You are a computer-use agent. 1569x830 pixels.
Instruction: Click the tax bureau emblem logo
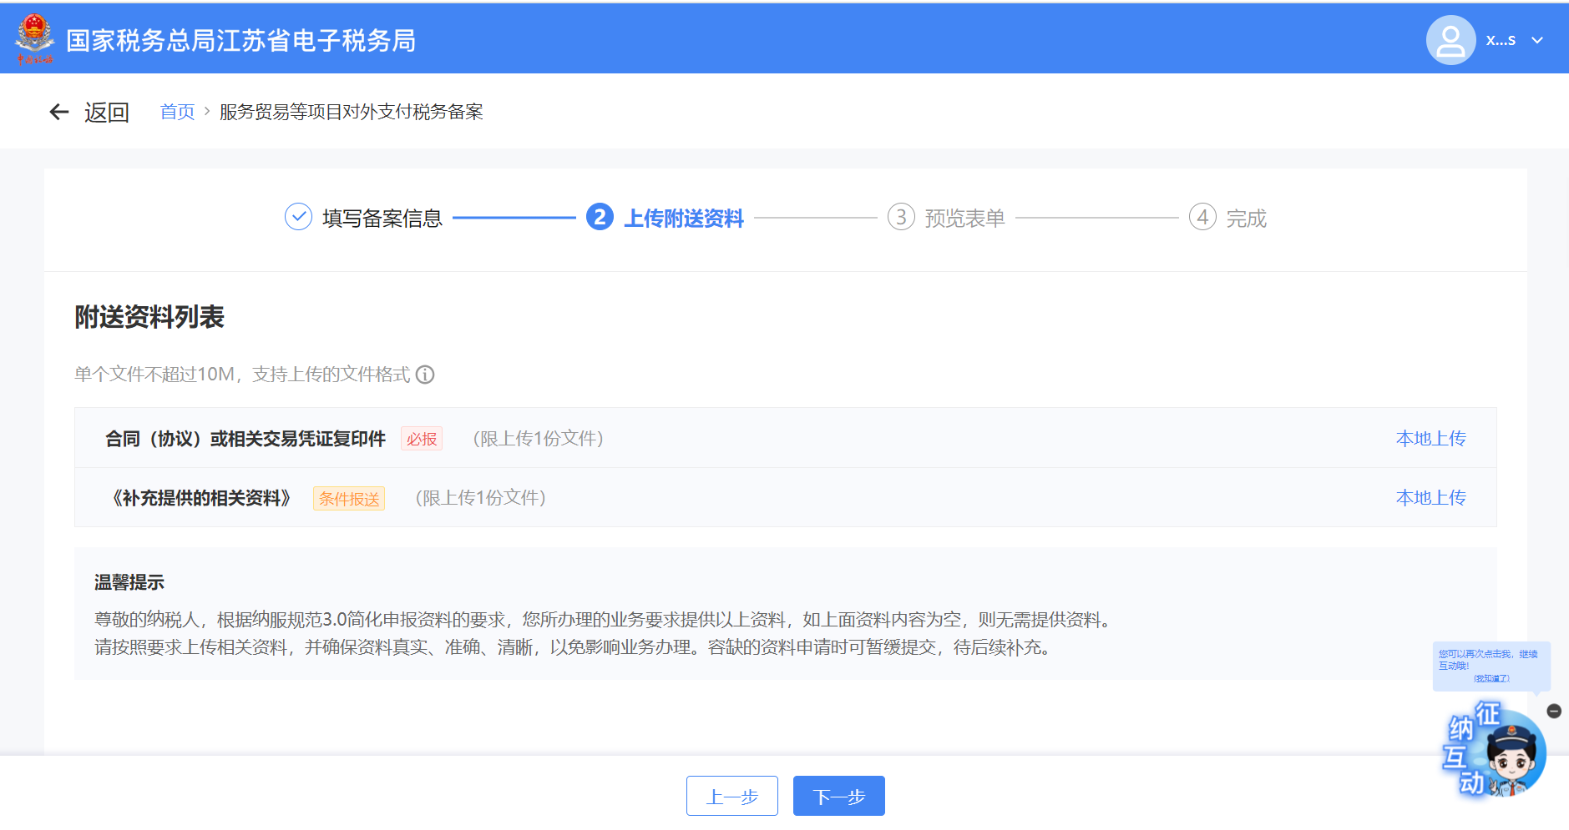tap(34, 39)
